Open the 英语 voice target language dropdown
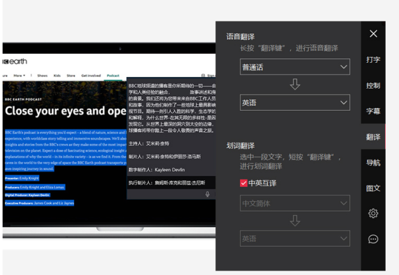The image size is (399, 275). pyautogui.click(x=295, y=102)
